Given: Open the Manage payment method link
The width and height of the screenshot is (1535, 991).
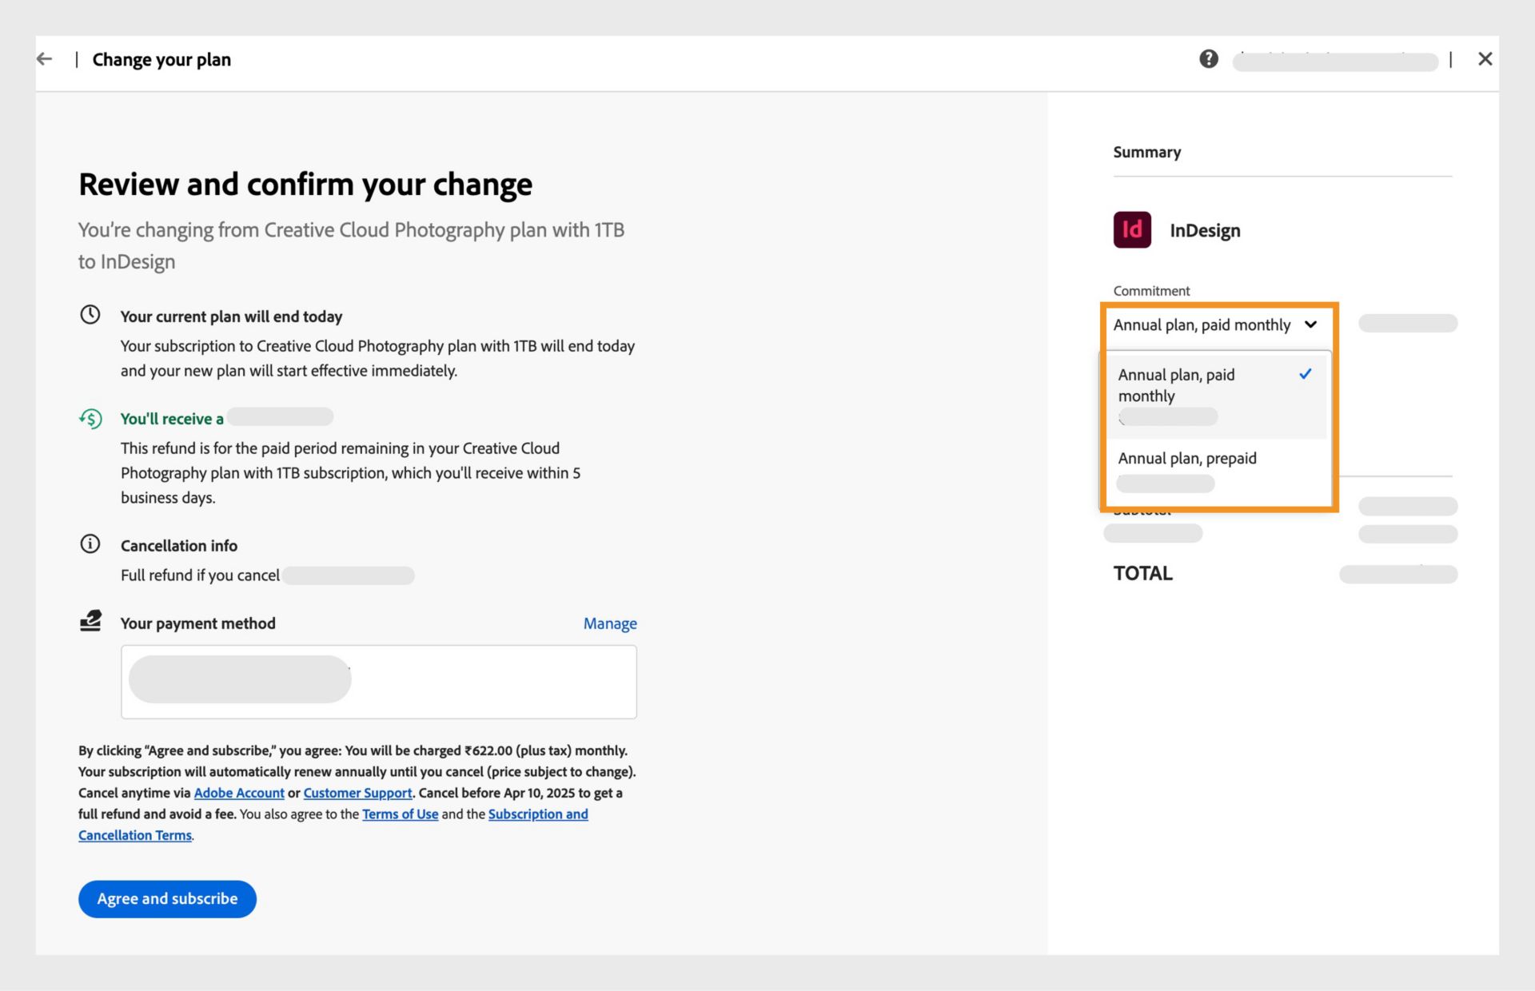Looking at the screenshot, I should pos(609,623).
